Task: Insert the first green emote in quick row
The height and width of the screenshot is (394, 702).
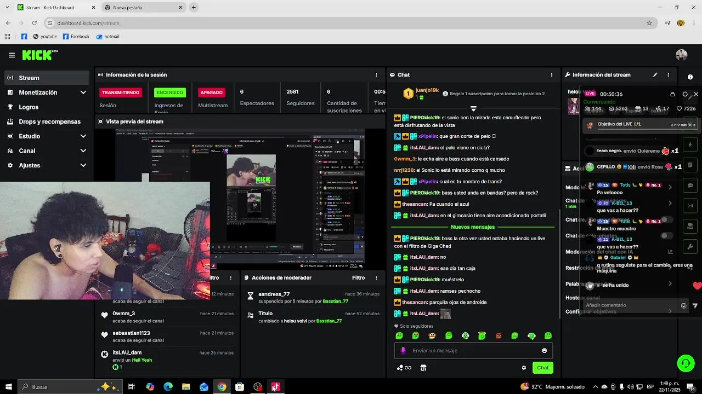Action: pos(399,335)
